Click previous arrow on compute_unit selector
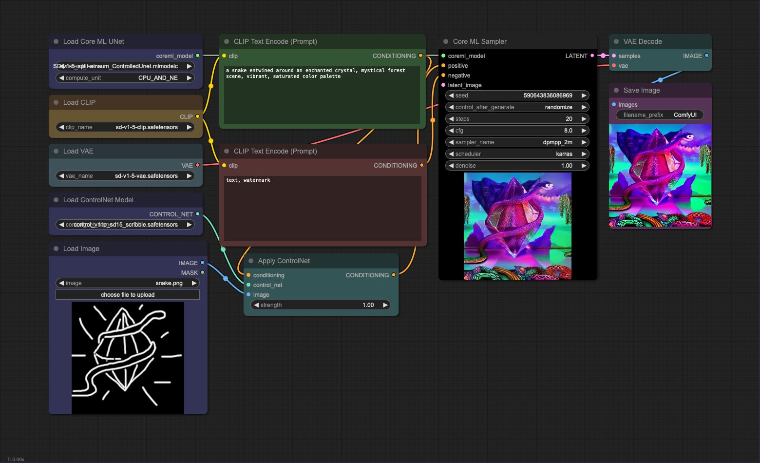Screen dimensions: 760x463 (x=61, y=78)
